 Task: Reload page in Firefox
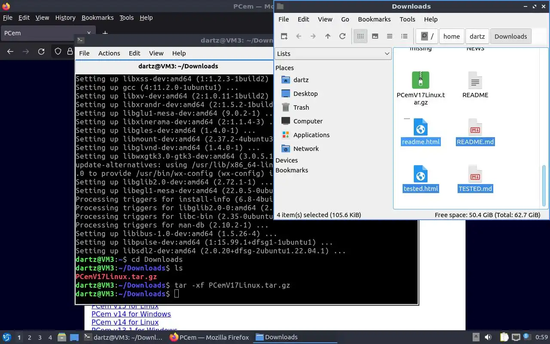[41, 52]
